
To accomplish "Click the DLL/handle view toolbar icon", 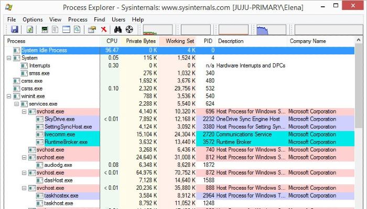I will click(x=77, y=30).
